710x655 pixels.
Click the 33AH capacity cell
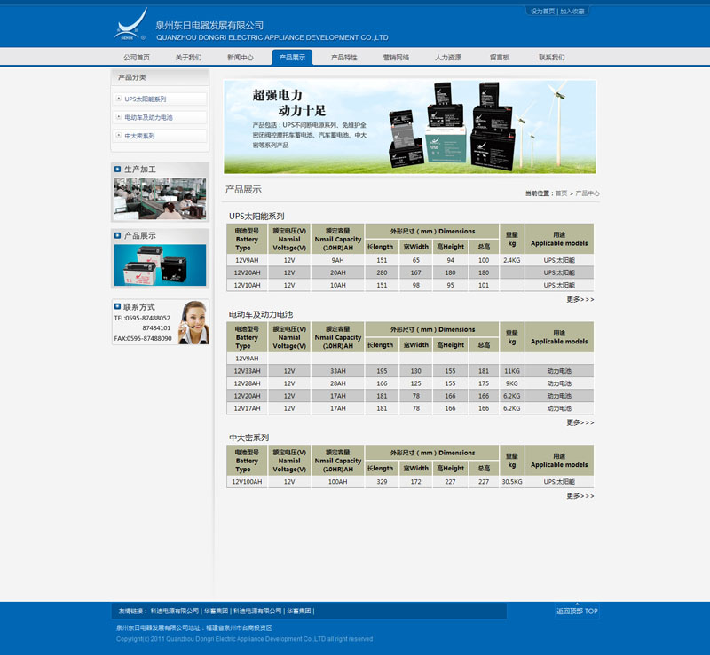coord(338,371)
